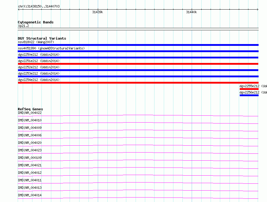Image resolution: width=267 pixels, height=202 pixels.
Task: Click the magenta intron line of DMD|NM_000109
Action: [138, 160]
